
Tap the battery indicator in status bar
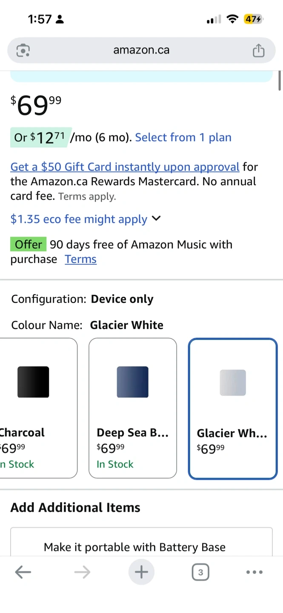pos(253,19)
